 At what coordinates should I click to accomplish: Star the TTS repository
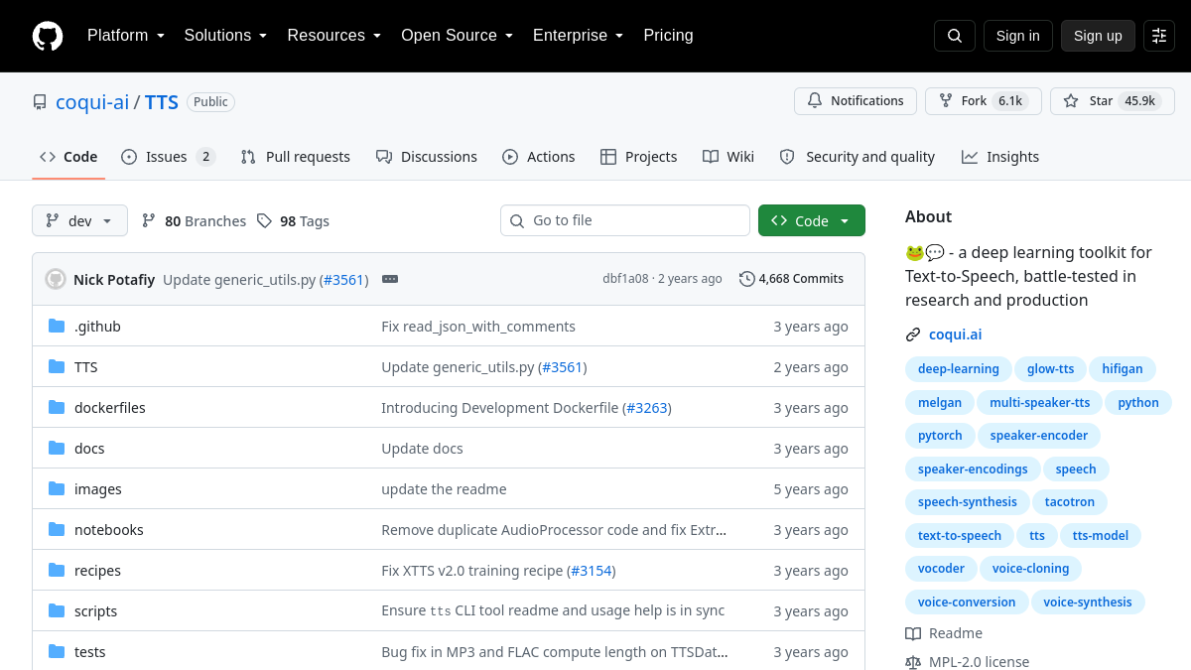1113,101
